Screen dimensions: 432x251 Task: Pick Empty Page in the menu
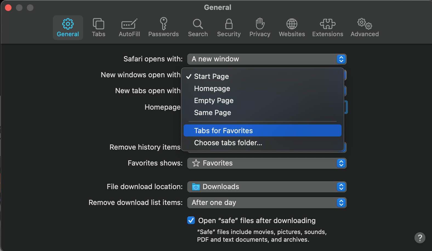[x=214, y=101]
